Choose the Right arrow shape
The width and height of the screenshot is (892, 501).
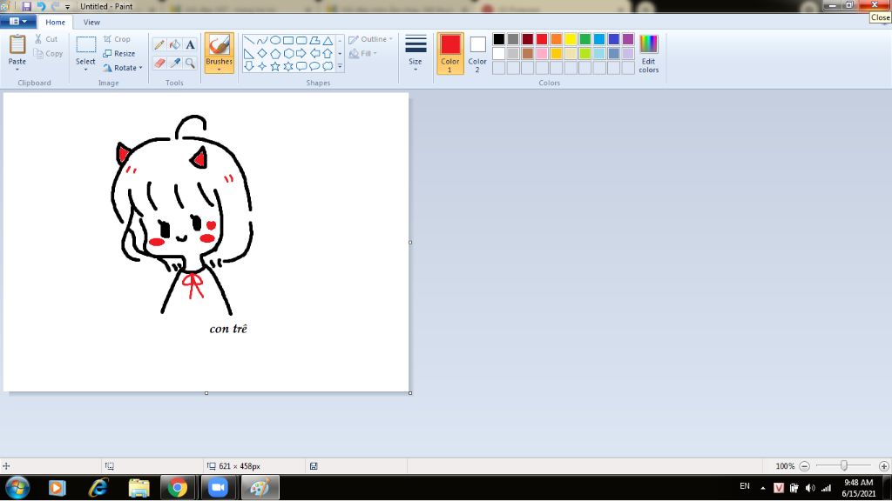tap(301, 53)
